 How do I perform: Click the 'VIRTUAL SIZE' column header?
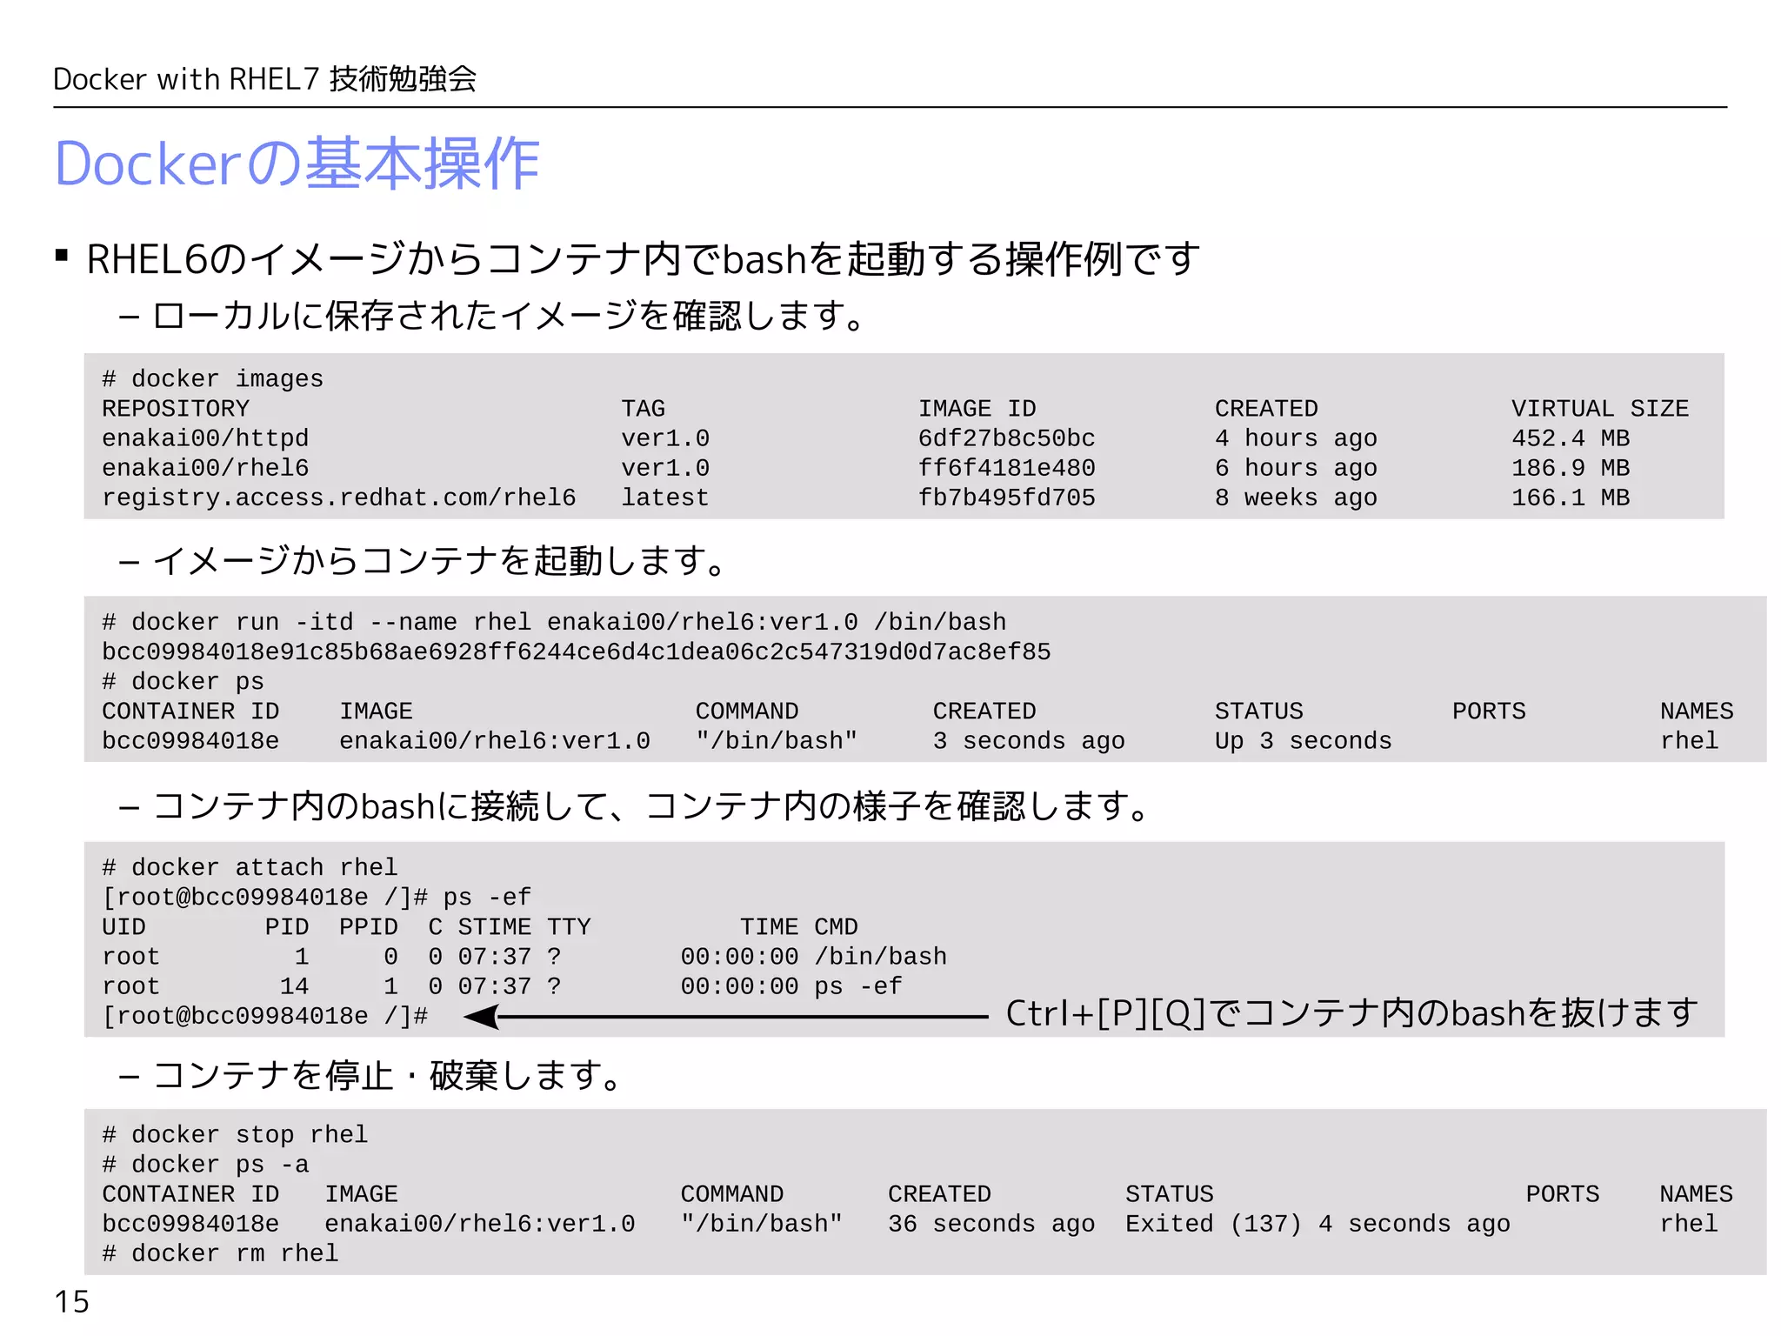point(1599,409)
